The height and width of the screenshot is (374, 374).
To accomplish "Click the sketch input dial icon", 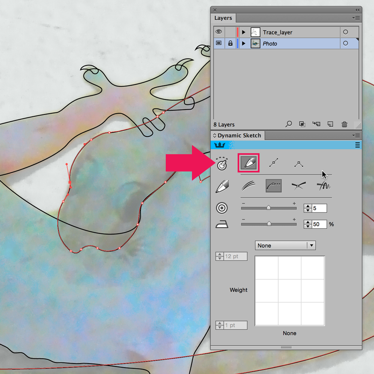I will [222, 163].
